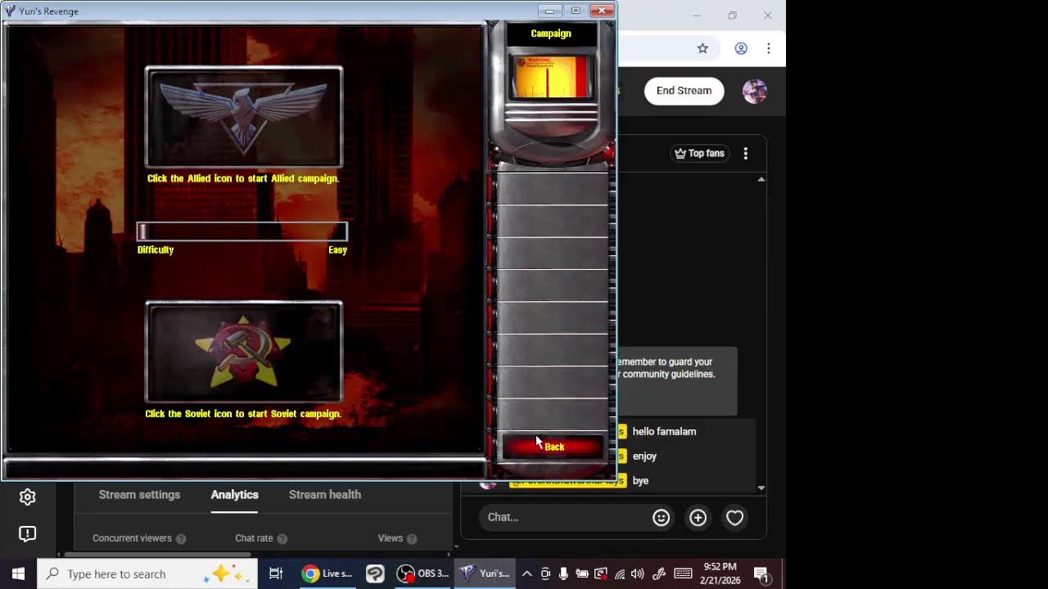The height and width of the screenshot is (589, 1048).
Task: Expand the hidden system tray icons
Action: point(527,573)
